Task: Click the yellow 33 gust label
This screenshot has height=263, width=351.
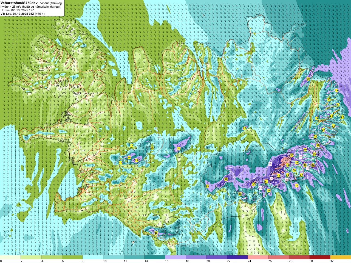Action: pos(288,175)
